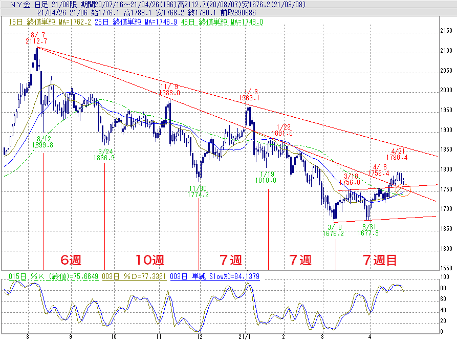Click the 21/1 date axis label

(x=246, y=337)
